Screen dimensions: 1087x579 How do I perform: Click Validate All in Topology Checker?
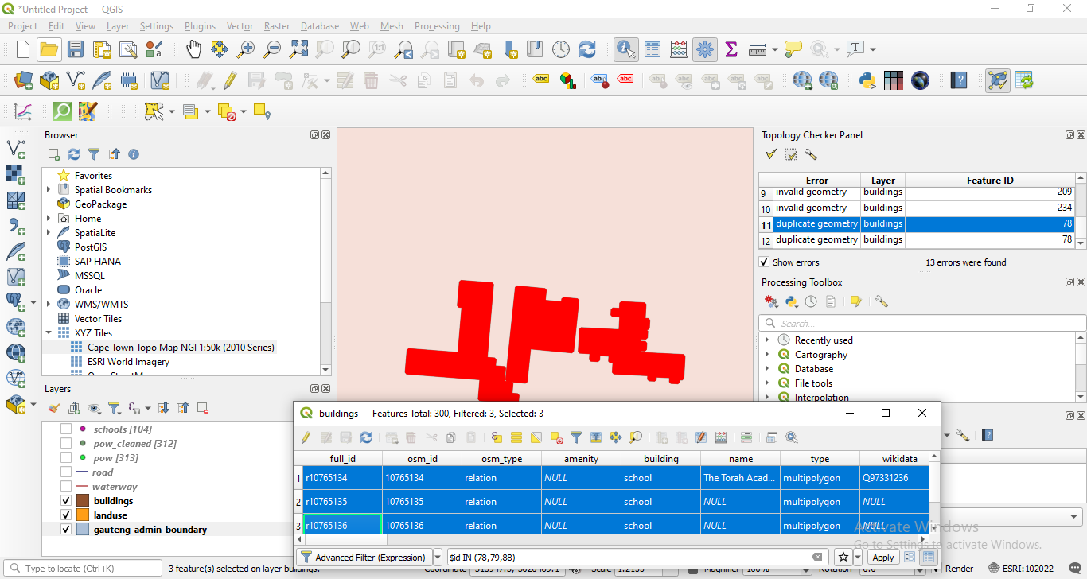(x=770, y=155)
